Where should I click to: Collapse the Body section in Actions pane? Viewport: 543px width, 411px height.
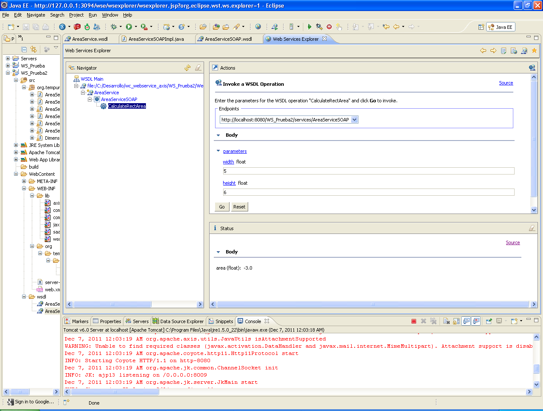coord(218,135)
